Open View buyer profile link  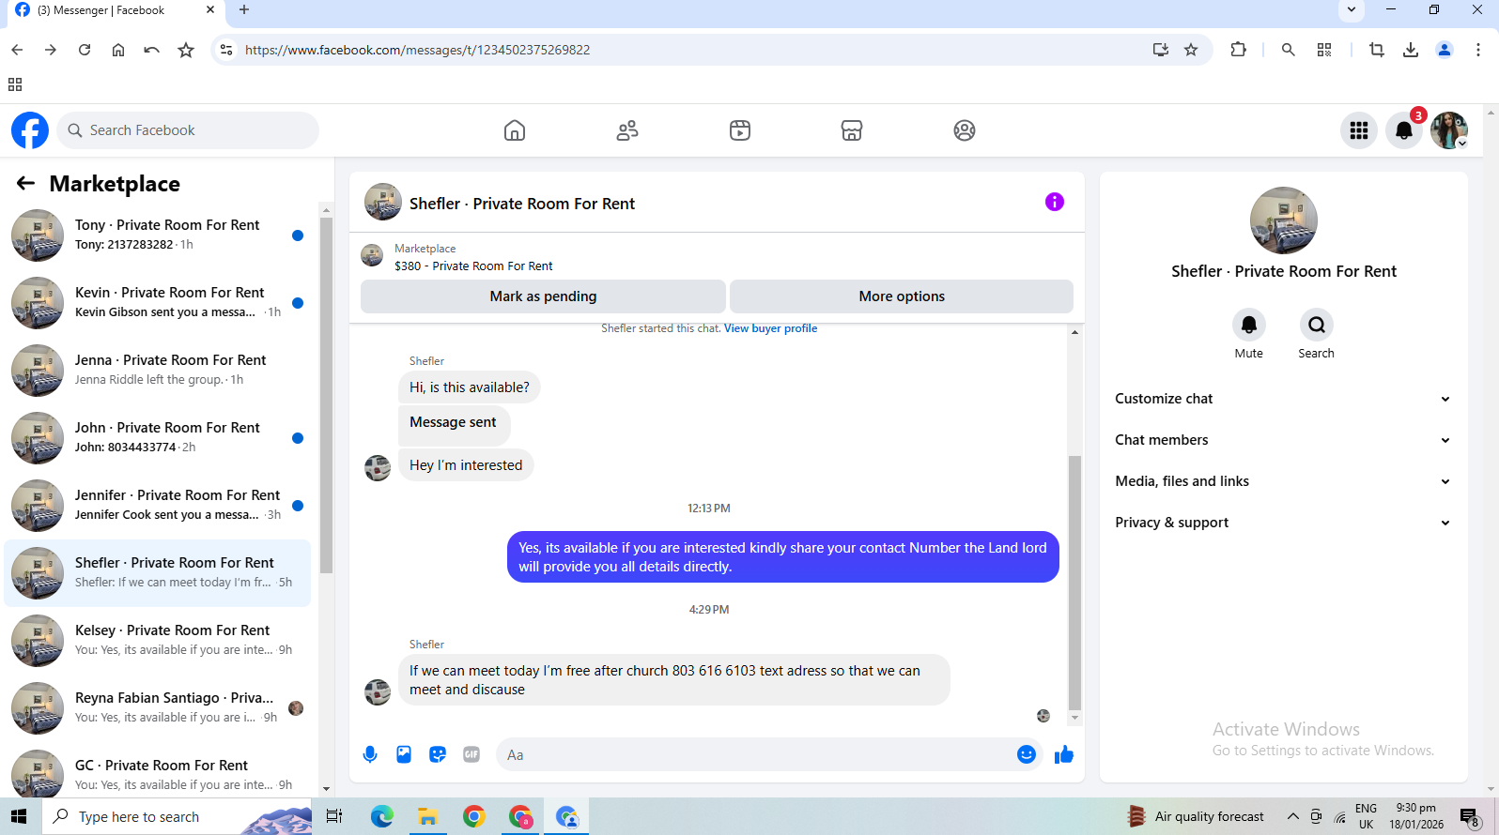click(x=770, y=328)
